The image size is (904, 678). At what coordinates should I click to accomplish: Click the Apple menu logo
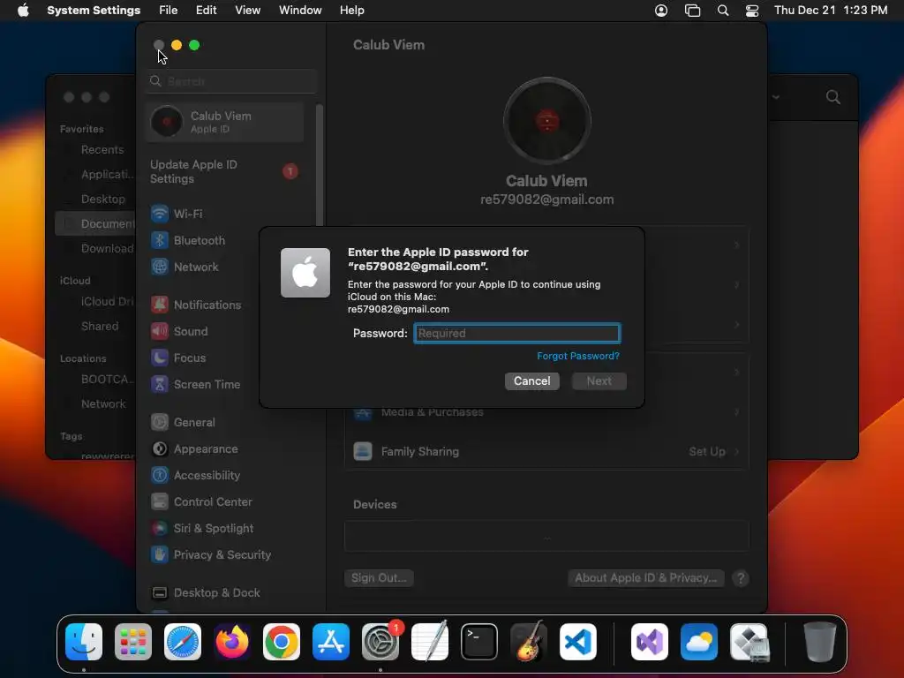click(x=23, y=11)
